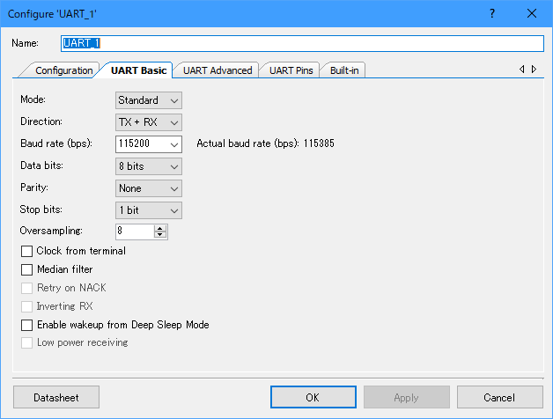
Task: Click the help question mark icon
Action: 491,13
